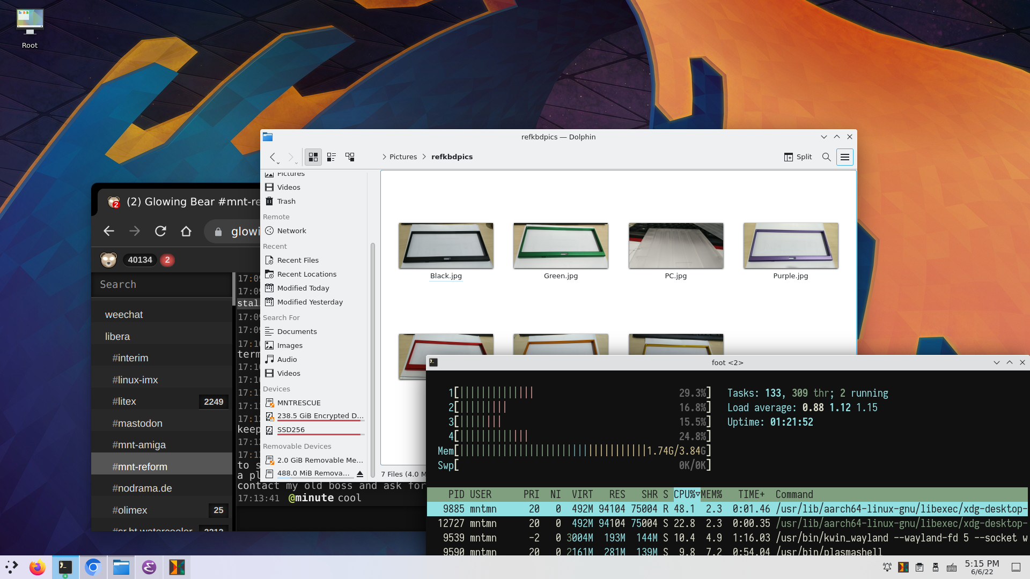Focus the Glowing Bear Search field

tap(161, 285)
